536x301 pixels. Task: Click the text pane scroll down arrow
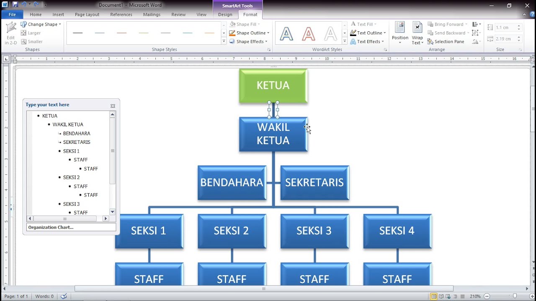[112, 212]
